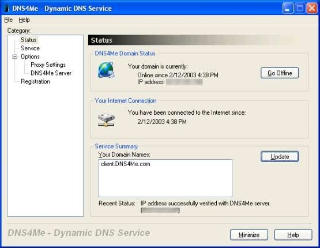Viewport: 320px width, 248px height.
Task: Open the Help menu
Action: 24,20
